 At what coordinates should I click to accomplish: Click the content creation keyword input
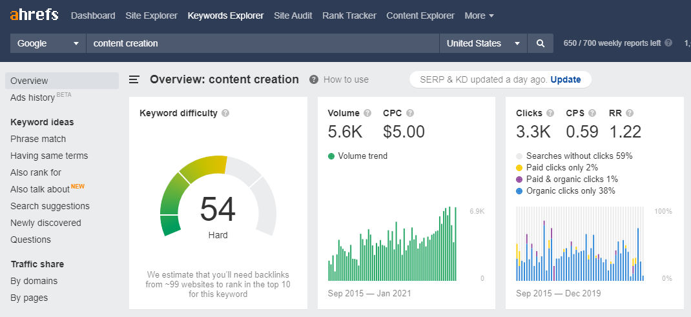point(263,43)
